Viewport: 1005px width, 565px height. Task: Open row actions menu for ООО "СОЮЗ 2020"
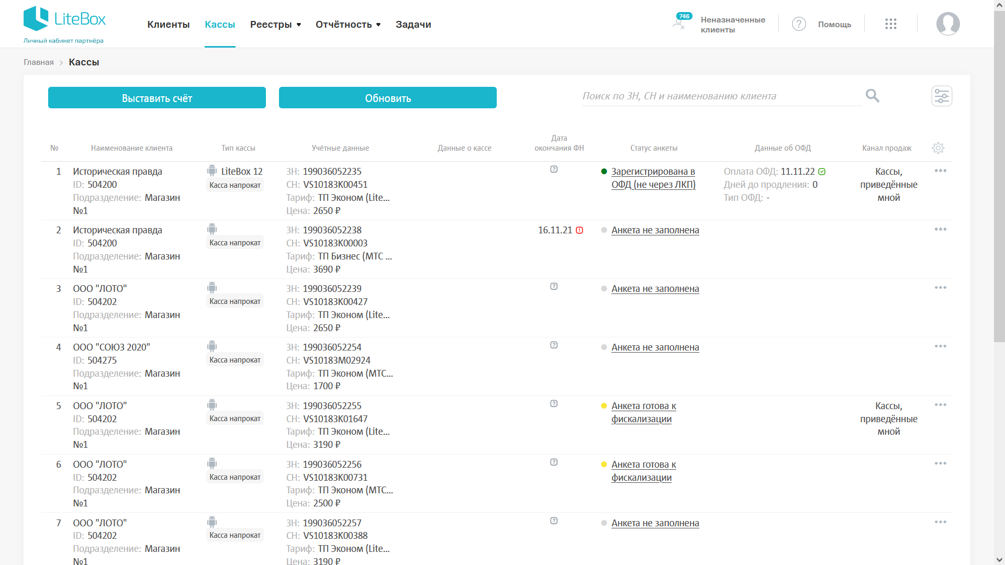click(941, 347)
